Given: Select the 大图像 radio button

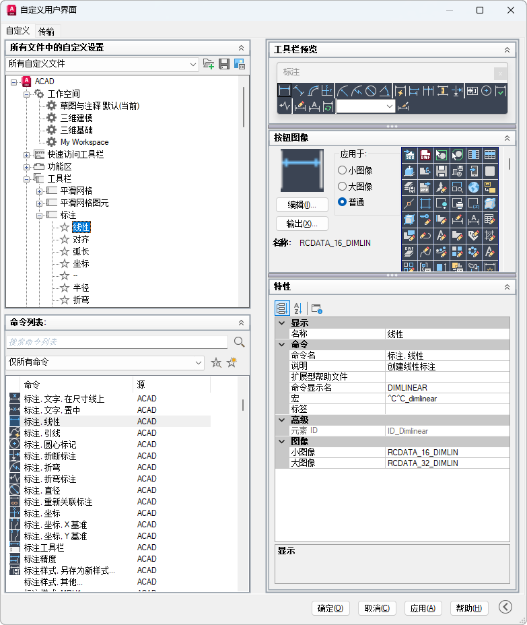Looking at the screenshot, I should pyautogui.click(x=342, y=186).
